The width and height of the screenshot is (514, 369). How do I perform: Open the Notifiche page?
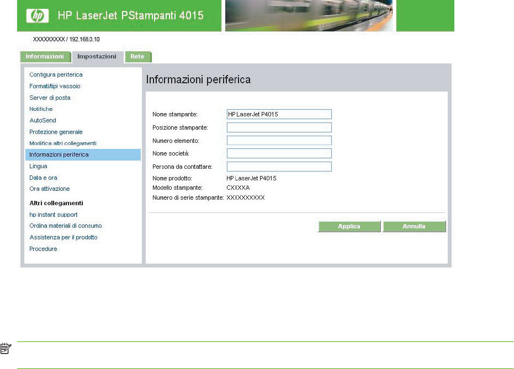[x=41, y=109]
